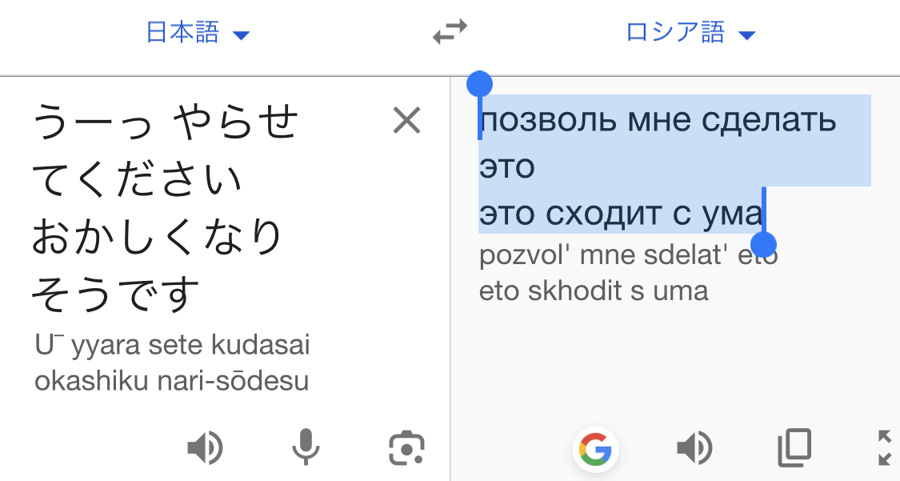Tap the selection start handle
The width and height of the screenshot is (900, 481).
tap(478, 83)
